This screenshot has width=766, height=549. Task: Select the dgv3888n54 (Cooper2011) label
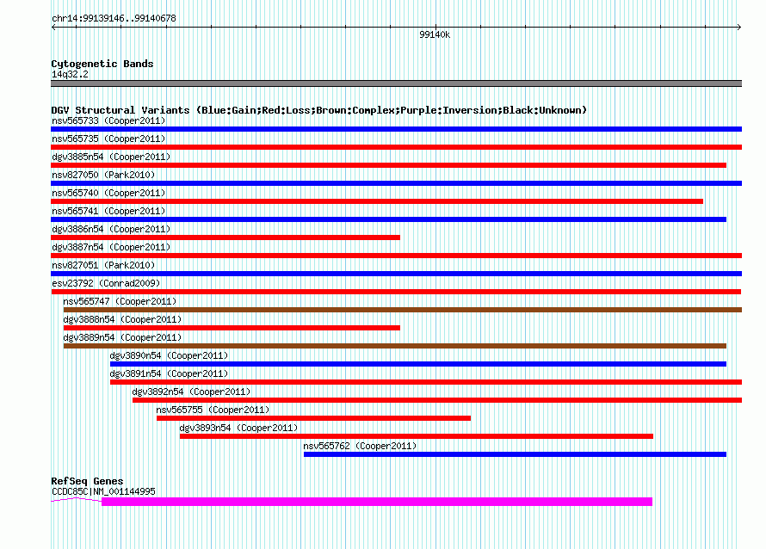(122, 319)
